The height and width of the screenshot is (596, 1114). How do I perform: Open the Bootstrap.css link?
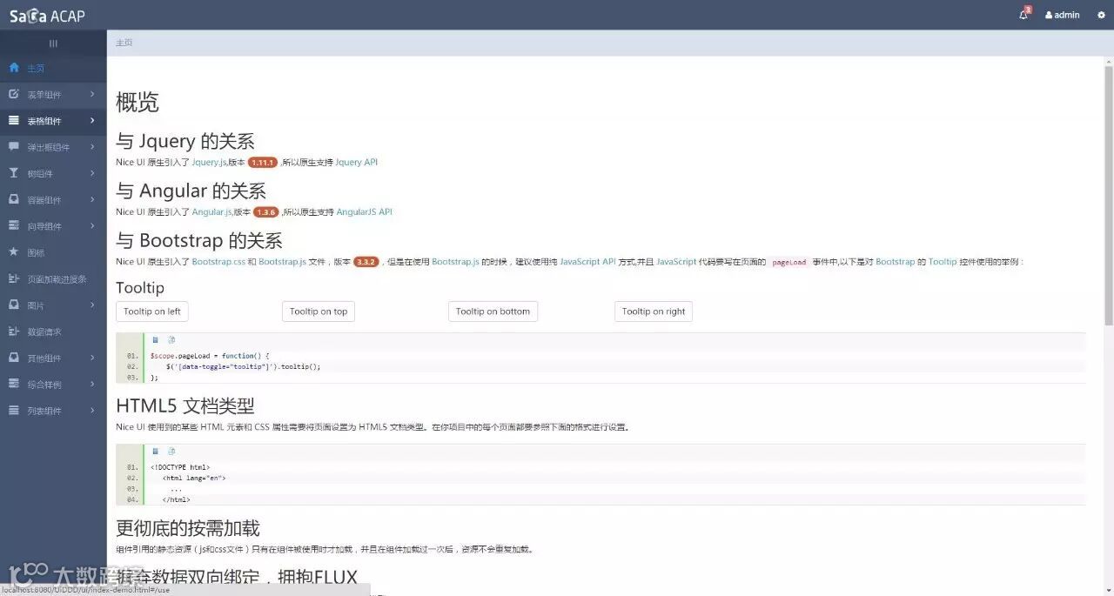(218, 262)
